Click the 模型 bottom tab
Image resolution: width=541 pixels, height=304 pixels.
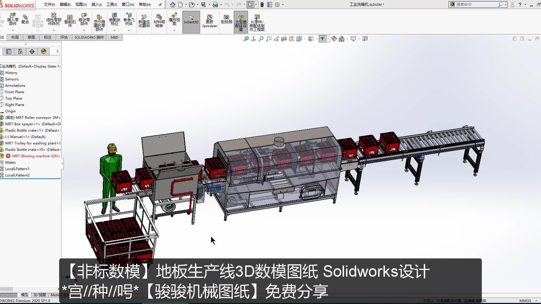pyautogui.click(x=24, y=295)
